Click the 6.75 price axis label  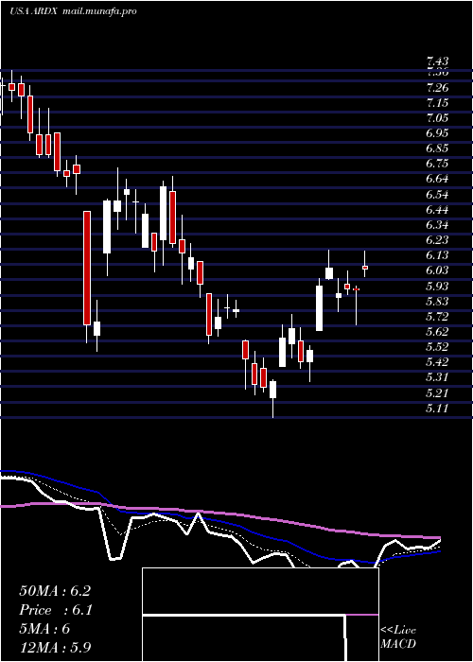point(437,164)
